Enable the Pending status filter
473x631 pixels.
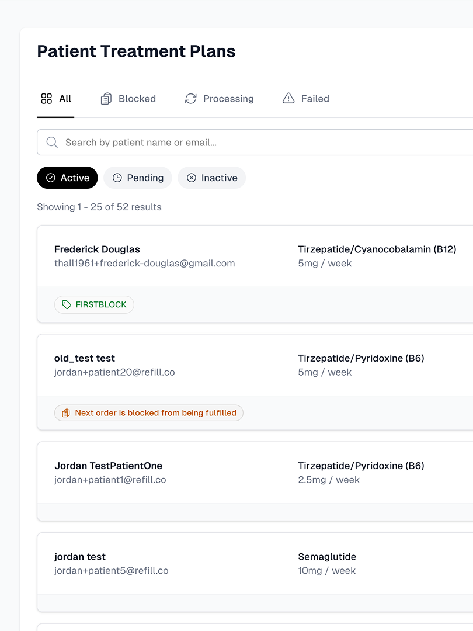click(138, 178)
